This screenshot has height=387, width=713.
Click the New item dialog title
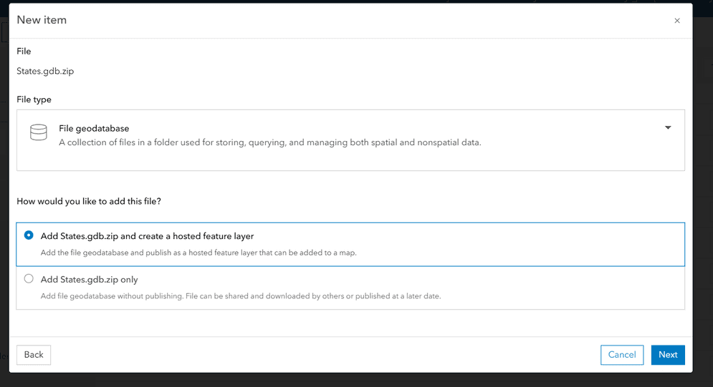pos(42,20)
